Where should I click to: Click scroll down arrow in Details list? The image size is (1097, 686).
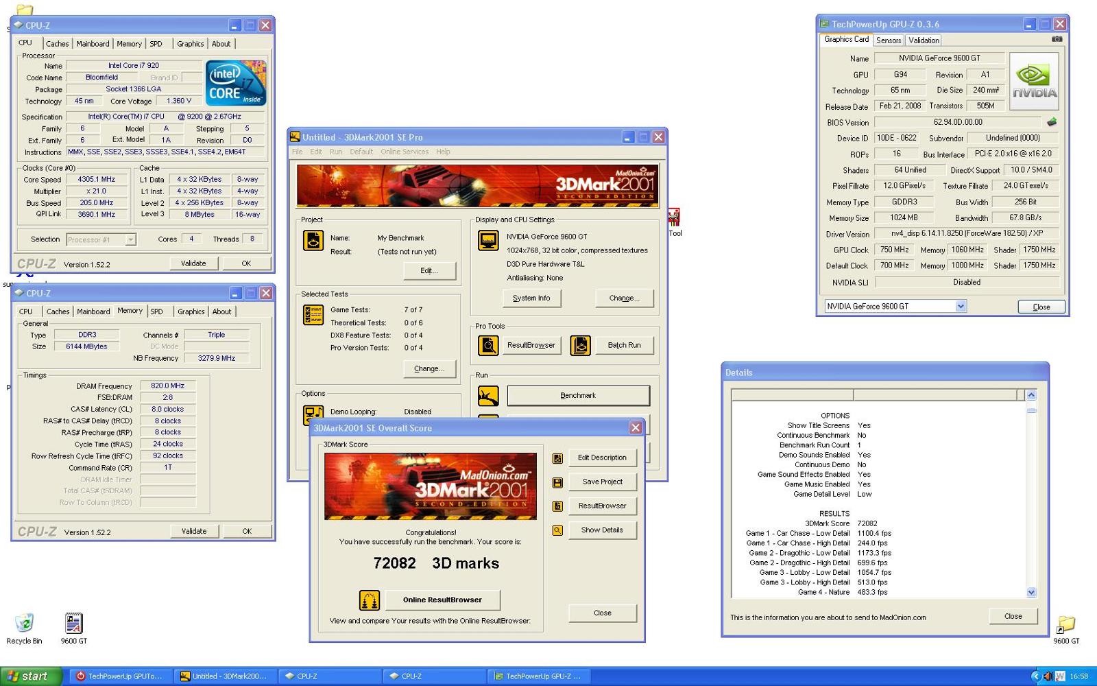[1031, 592]
